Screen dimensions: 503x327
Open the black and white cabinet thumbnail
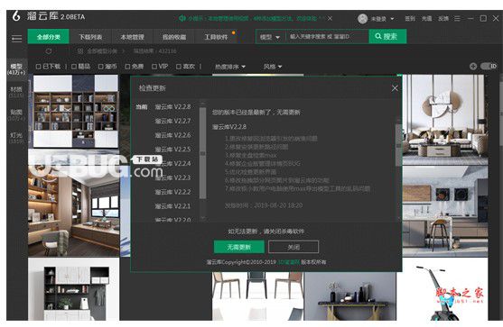pyautogui.click(x=74, y=289)
